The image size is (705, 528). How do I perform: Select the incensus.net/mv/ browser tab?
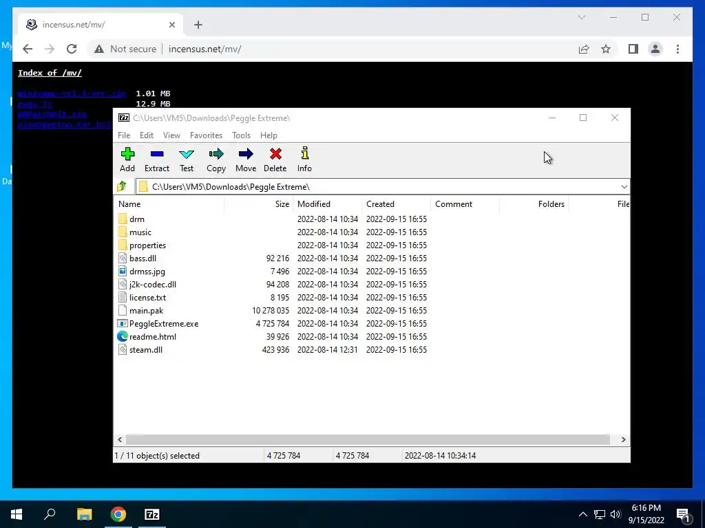(101, 25)
